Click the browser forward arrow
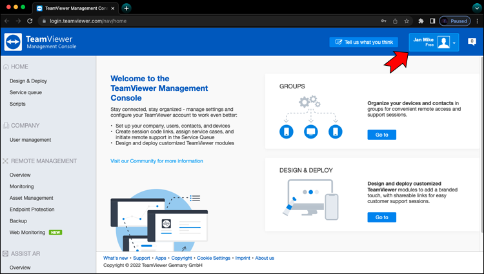The image size is (484, 274). [18, 21]
